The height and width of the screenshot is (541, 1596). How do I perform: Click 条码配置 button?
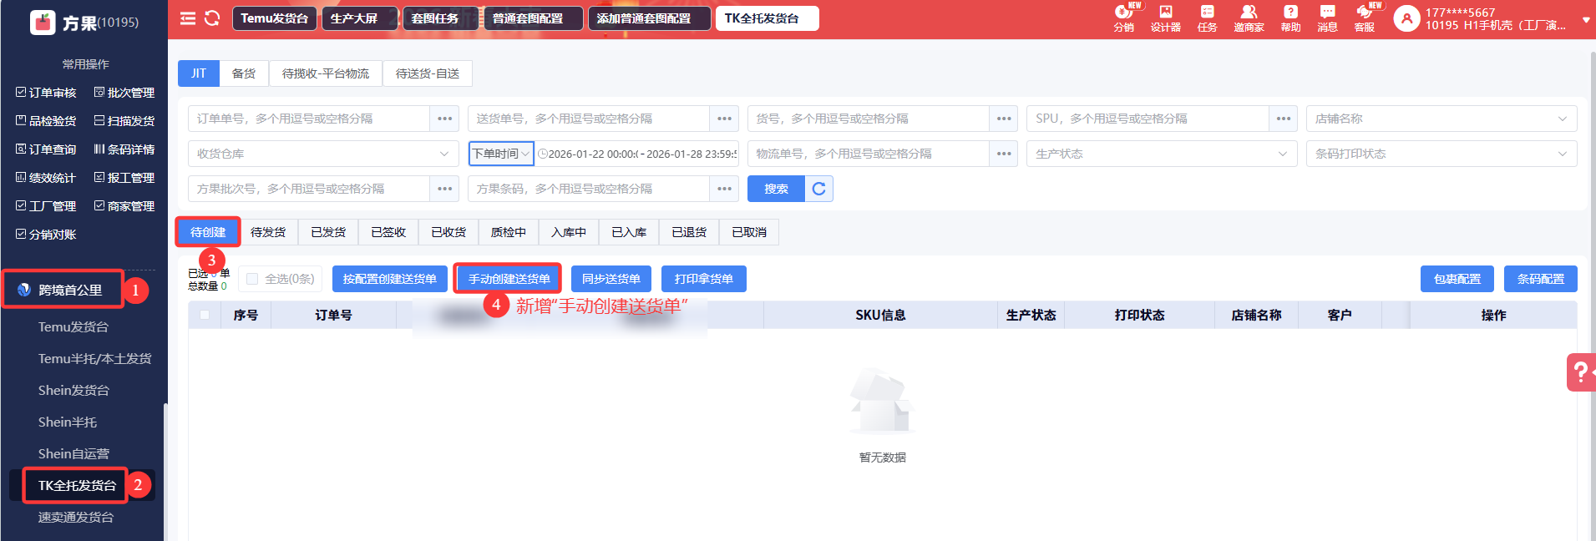coord(1541,279)
